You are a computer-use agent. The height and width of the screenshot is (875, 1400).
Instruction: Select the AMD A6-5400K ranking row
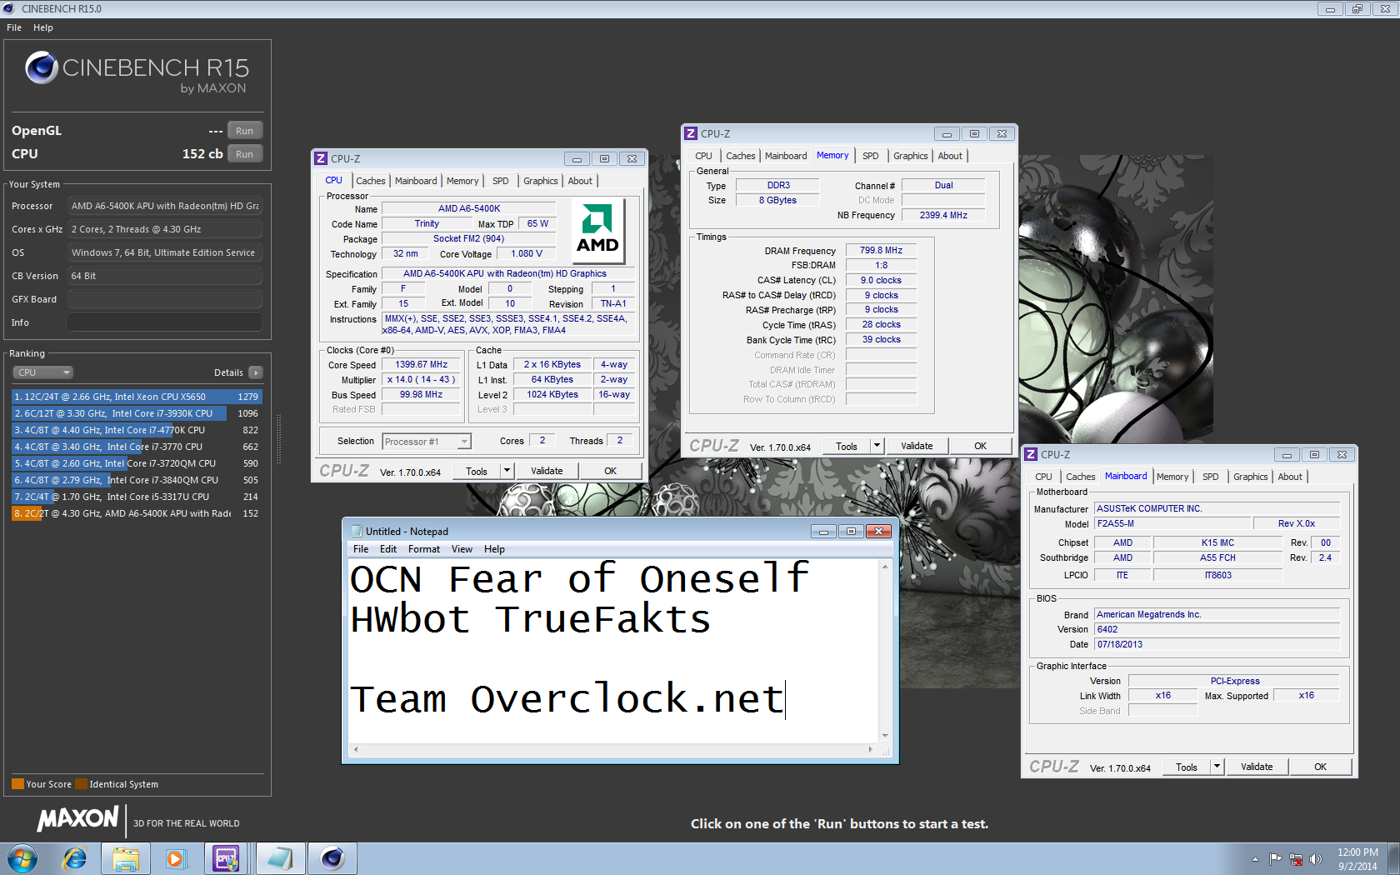coord(137,513)
